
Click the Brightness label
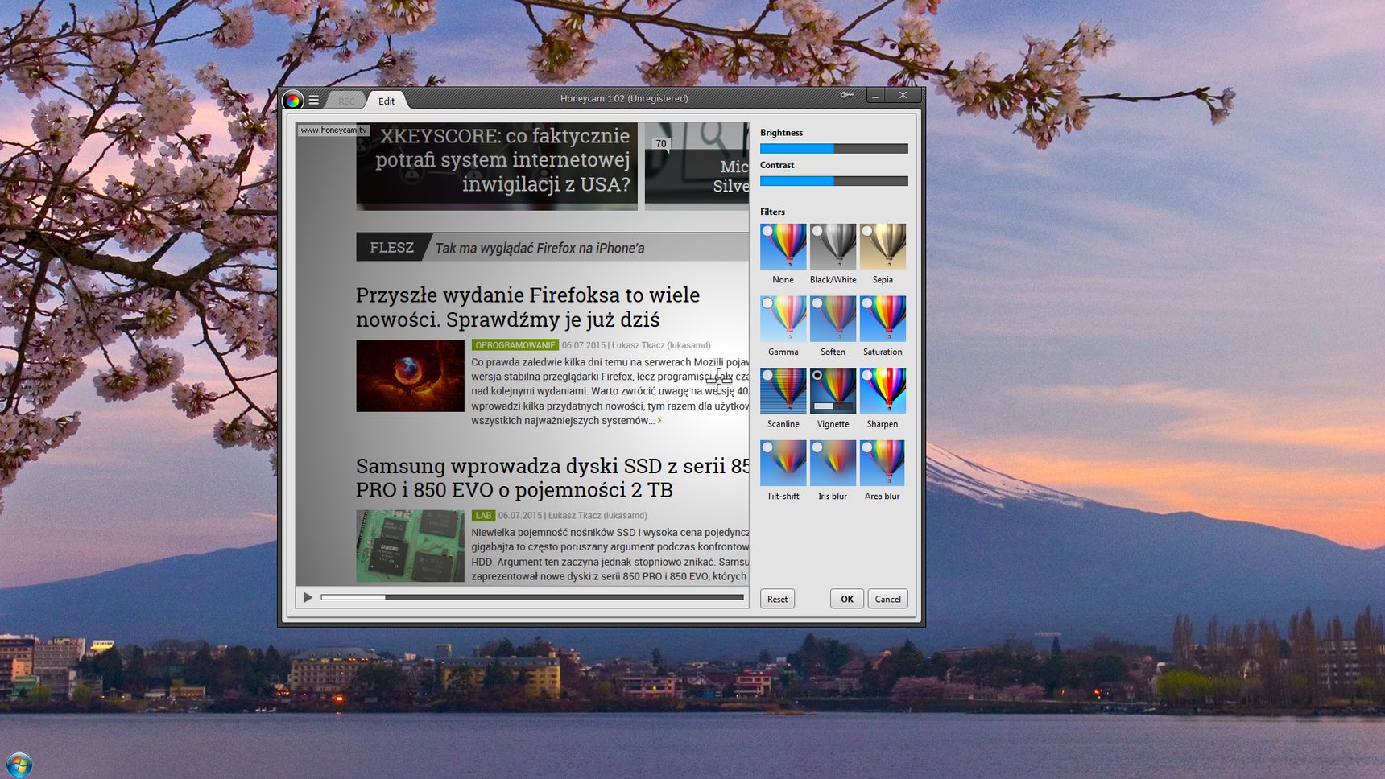[781, 133]
